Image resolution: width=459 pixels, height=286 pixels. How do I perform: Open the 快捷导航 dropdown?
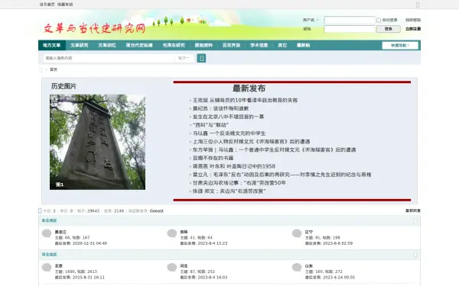click(x=400, y=45)
